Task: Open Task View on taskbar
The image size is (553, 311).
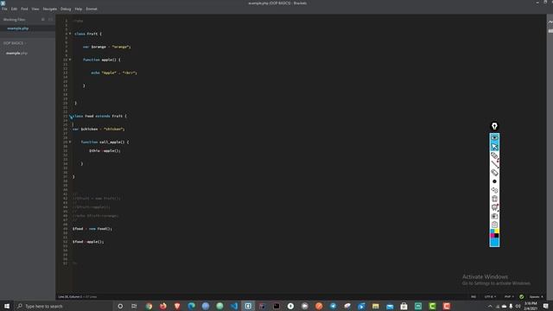Action: click(x=134, y=306)
